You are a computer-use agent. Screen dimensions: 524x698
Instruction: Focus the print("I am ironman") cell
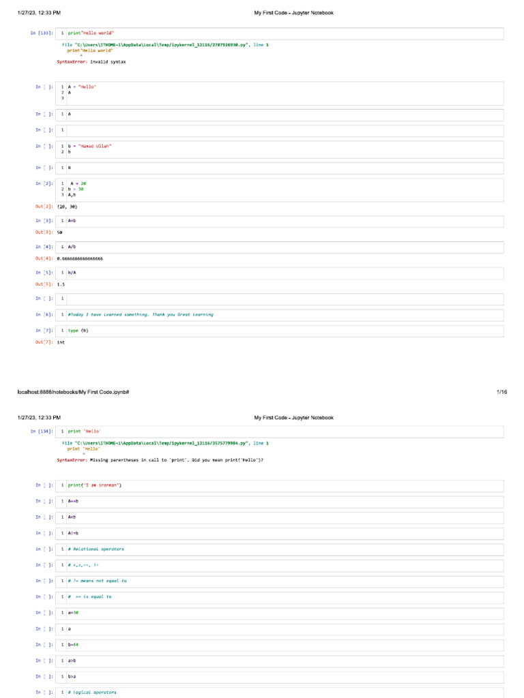pyautogui.click(x=279, y=485)
